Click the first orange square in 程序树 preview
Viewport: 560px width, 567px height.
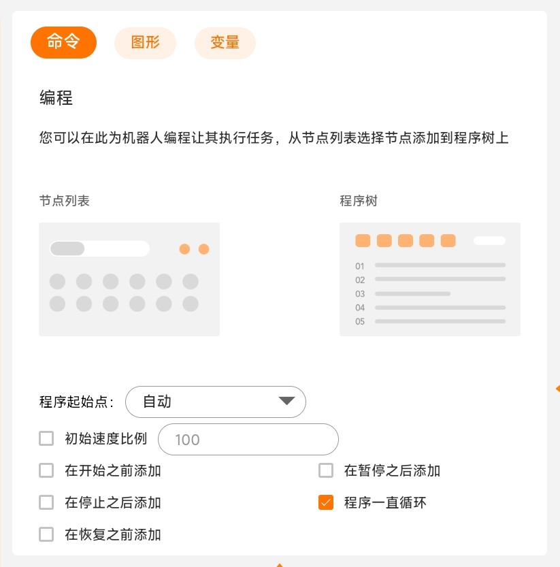click(x=363, y=240)
